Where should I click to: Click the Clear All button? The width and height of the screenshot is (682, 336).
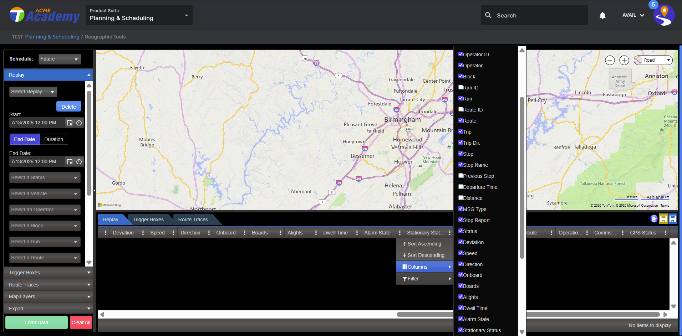coord(81,322)
